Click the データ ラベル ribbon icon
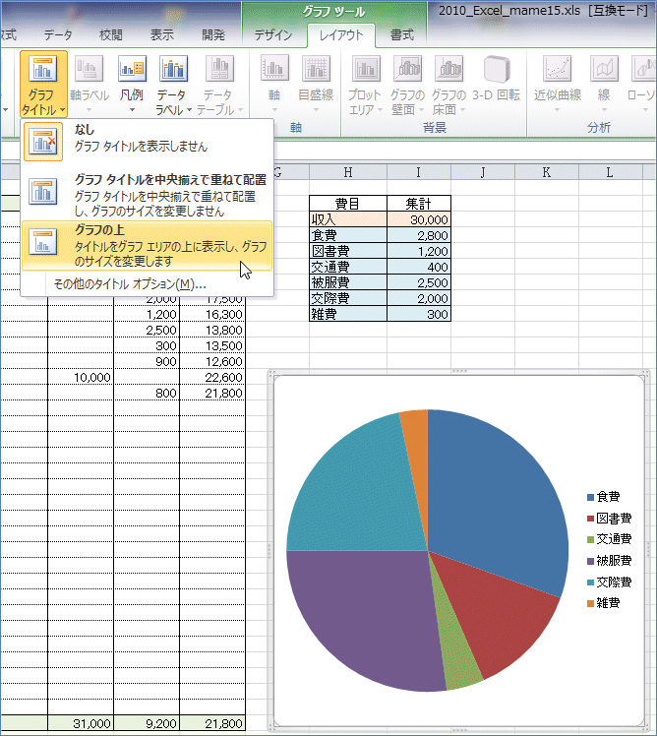 click(174, 70)
